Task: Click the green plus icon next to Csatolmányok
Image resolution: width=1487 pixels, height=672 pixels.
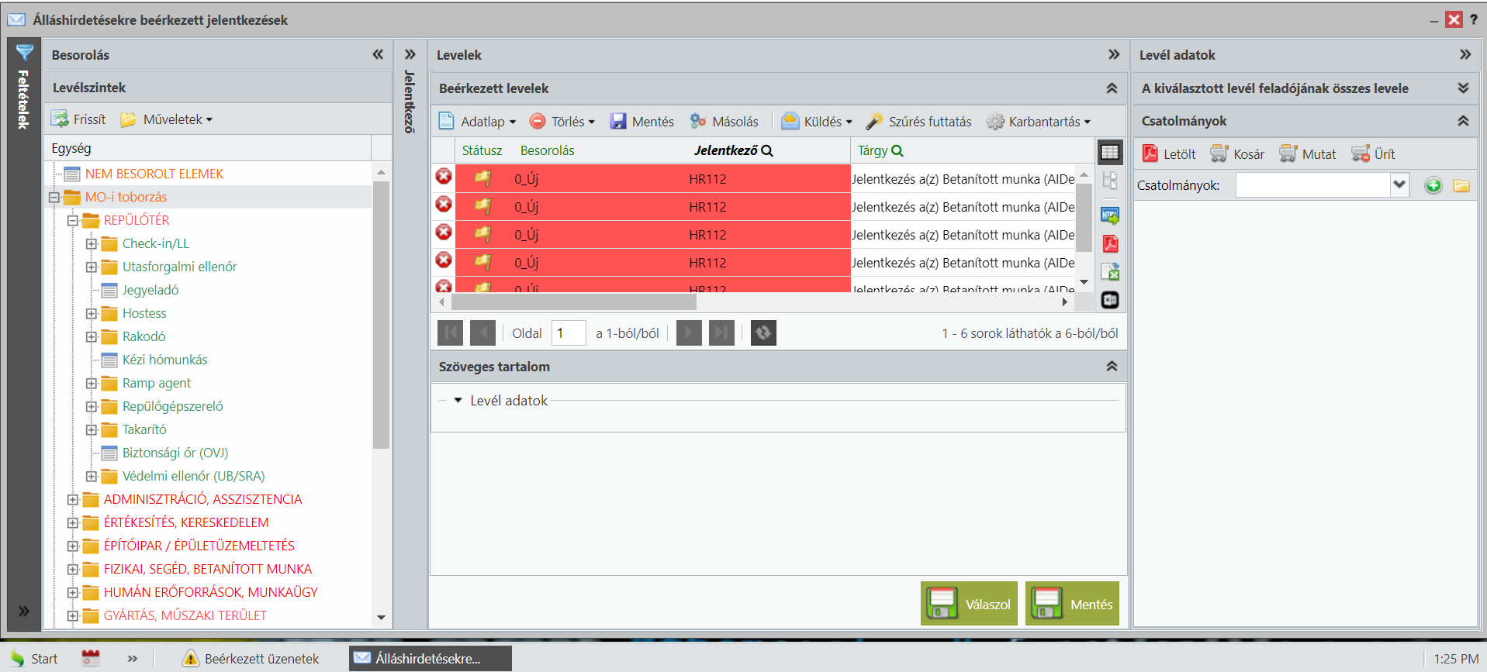Action: coord(1433,185)
